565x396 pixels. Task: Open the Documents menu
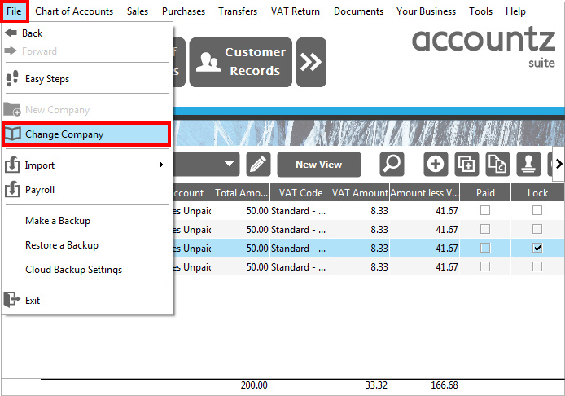pos(358,11)
